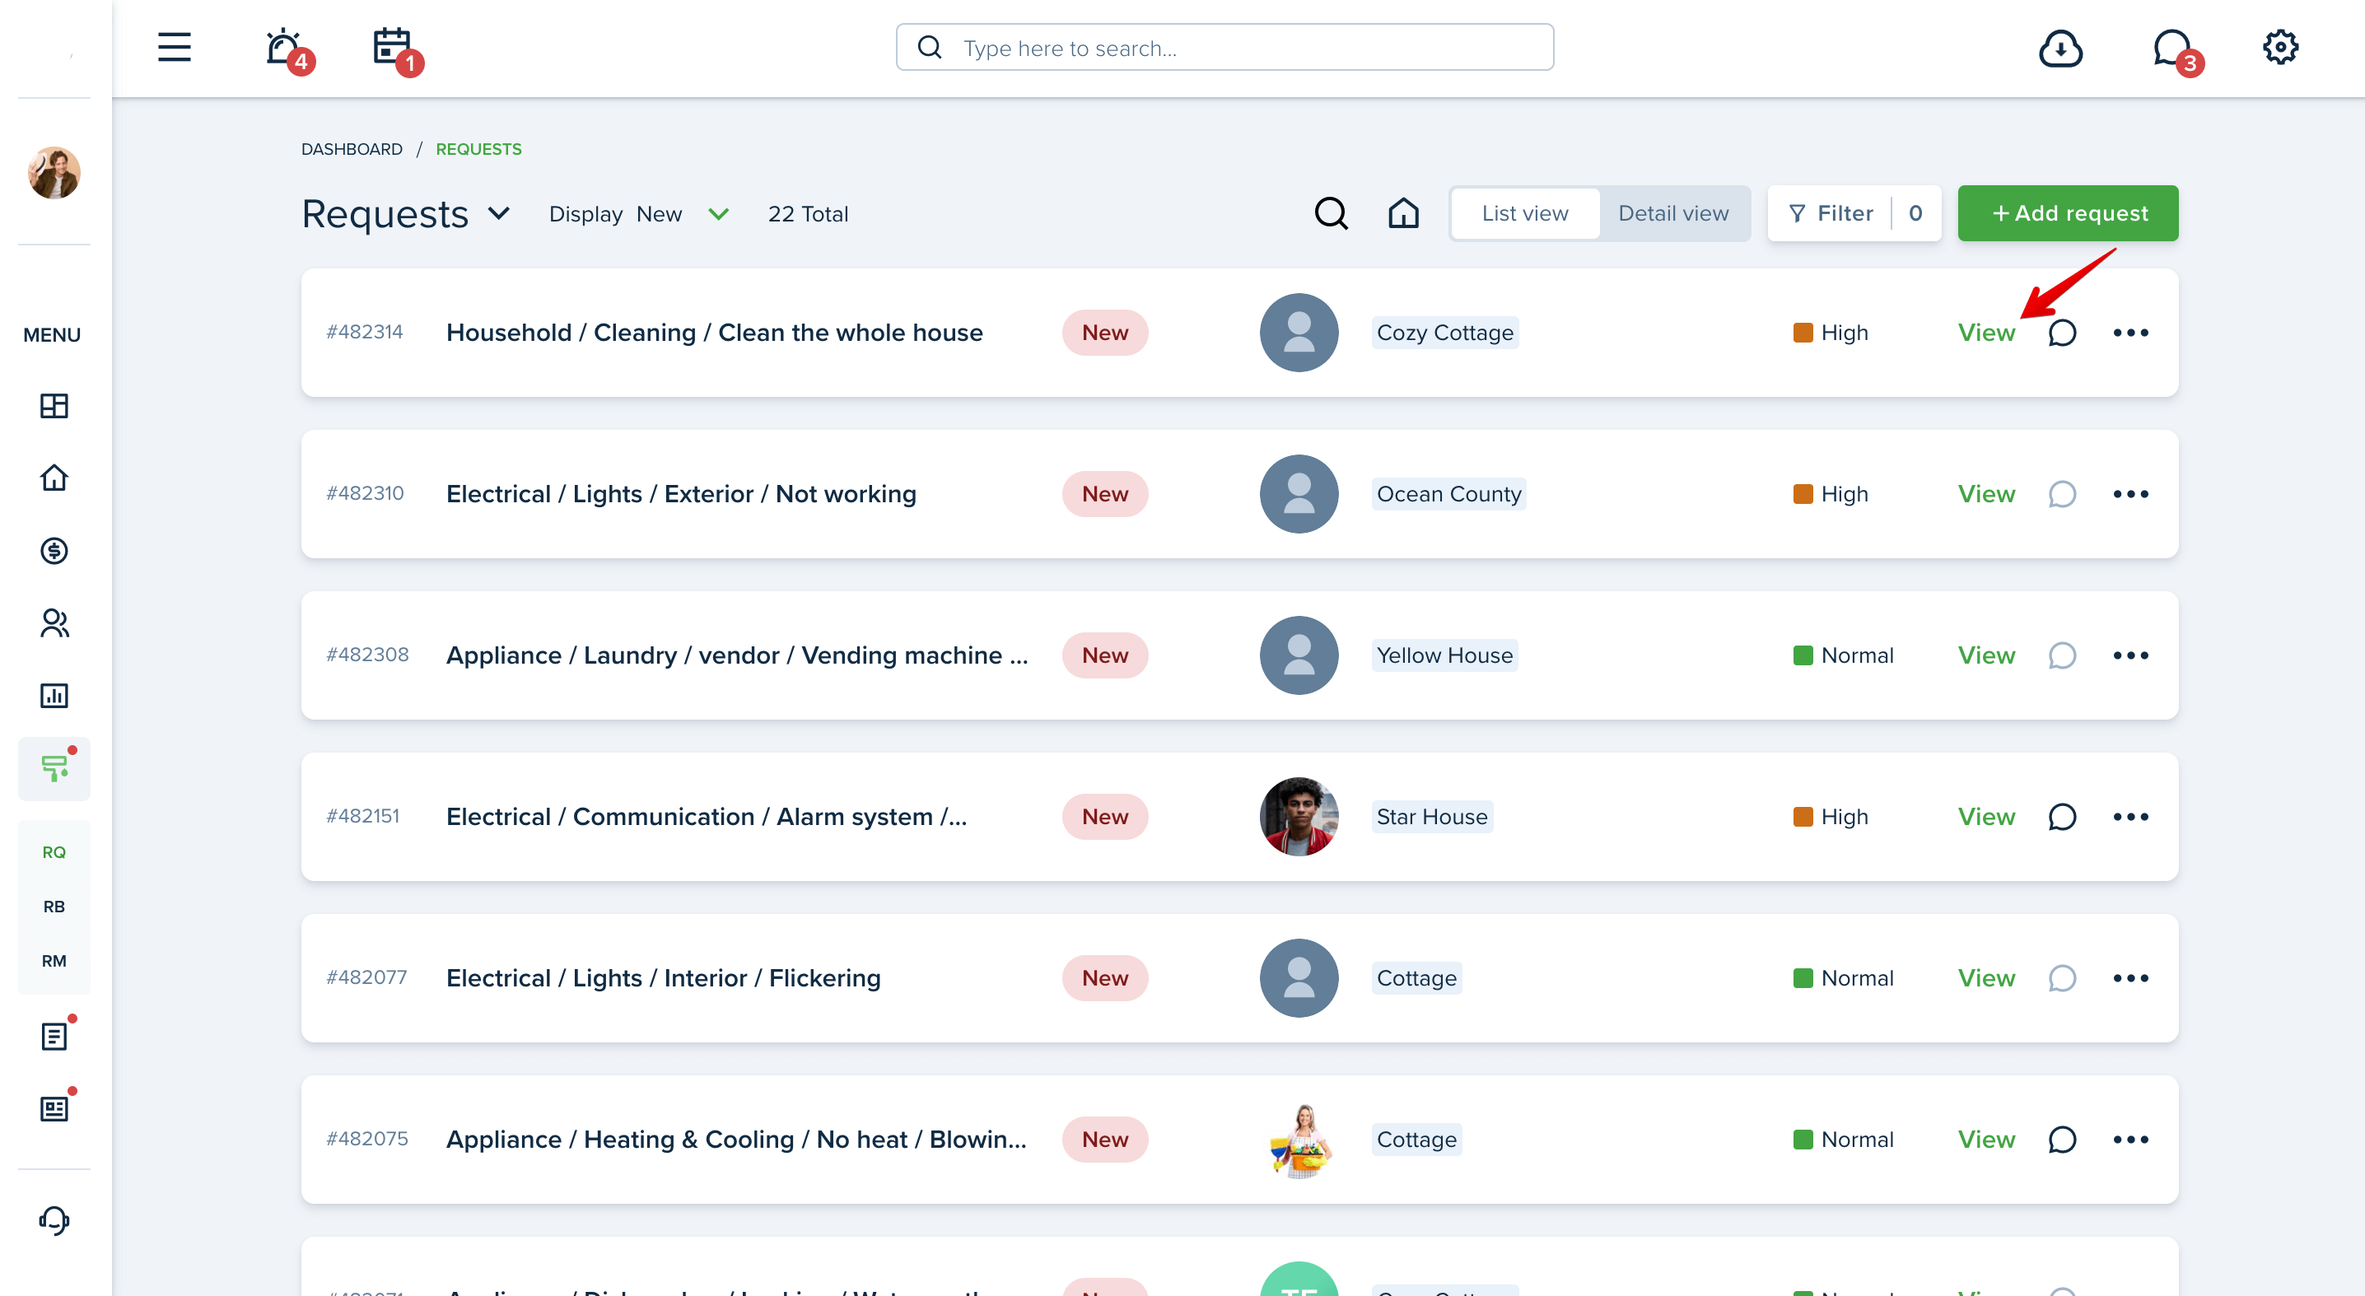The width and height of the screenshot is (2365, 1296).
Task: Click user profile avatar in sidebar
Action: [54, 173]
